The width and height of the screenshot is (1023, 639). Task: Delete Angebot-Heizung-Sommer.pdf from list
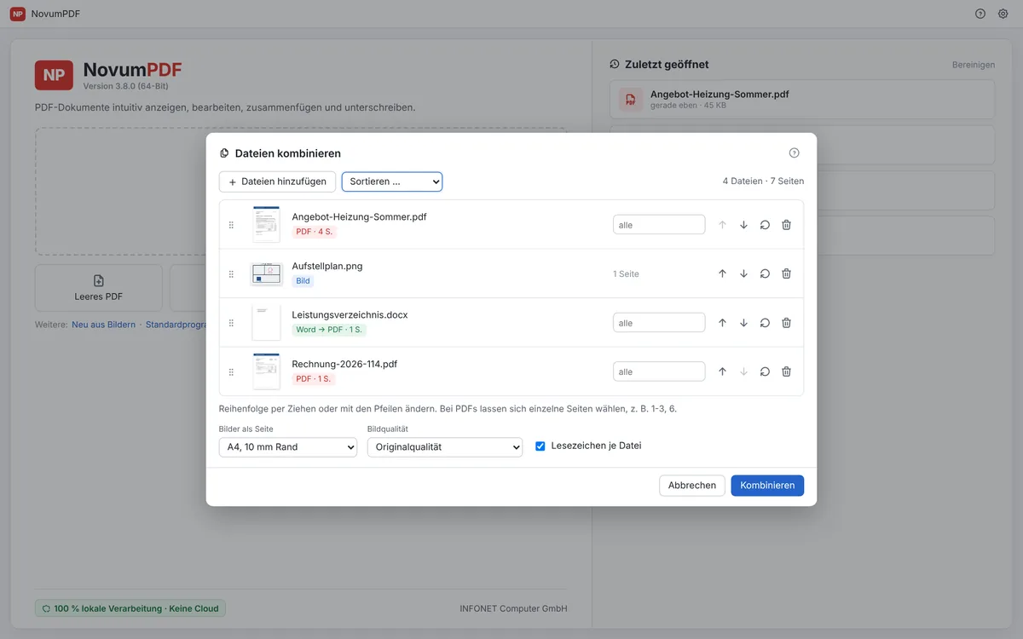786,225
